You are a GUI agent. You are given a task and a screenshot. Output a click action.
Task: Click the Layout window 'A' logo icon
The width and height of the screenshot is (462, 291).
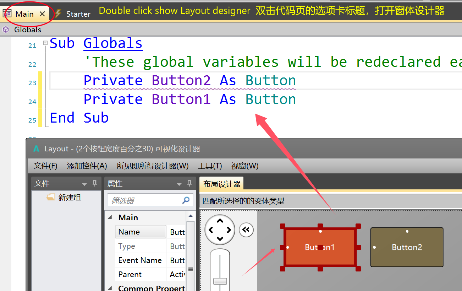click(x=36, y=149)
